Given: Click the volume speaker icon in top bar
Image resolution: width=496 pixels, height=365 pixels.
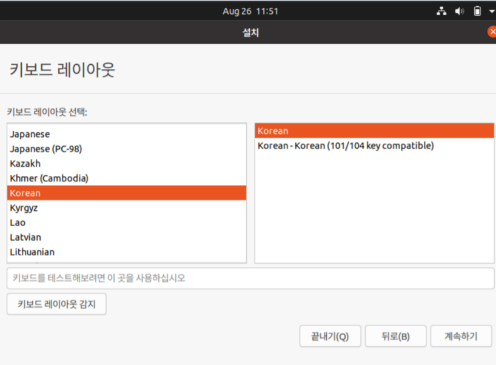Looking at the screenshot, I should (459, 12).
